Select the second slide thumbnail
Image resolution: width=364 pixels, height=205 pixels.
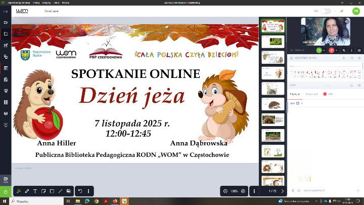click(272, 42)
